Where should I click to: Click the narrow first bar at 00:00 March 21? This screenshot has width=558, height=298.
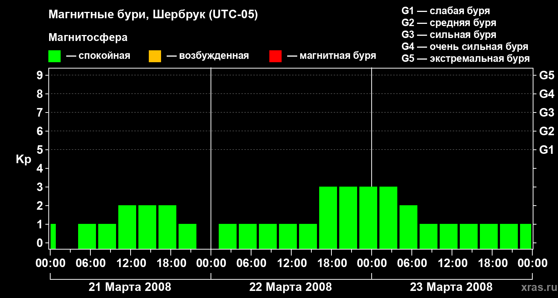pyautogui.click(x=53, y=236)
